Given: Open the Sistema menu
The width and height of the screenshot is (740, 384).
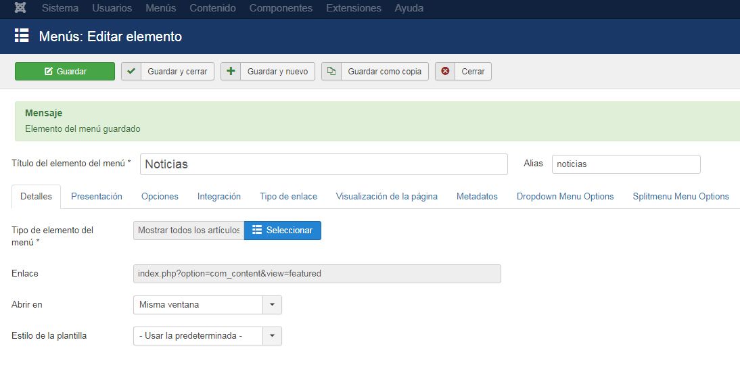Looking at the screenshot, I should click(60, 8).
